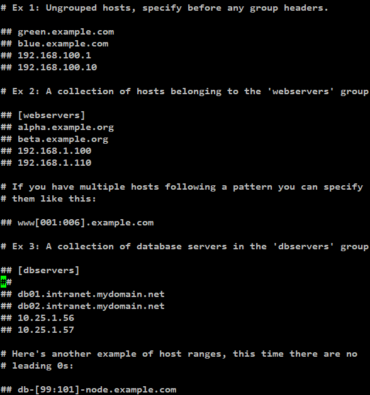
Task: Click on beta.example.org text
Action: tap(63, 139)
